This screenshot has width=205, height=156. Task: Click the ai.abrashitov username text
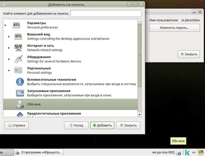(191, 20)
